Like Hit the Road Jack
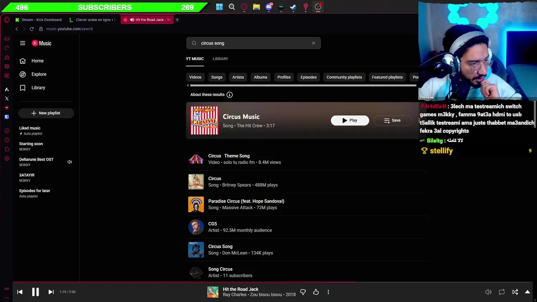537x302 pixels. click(x=316, y=292)
